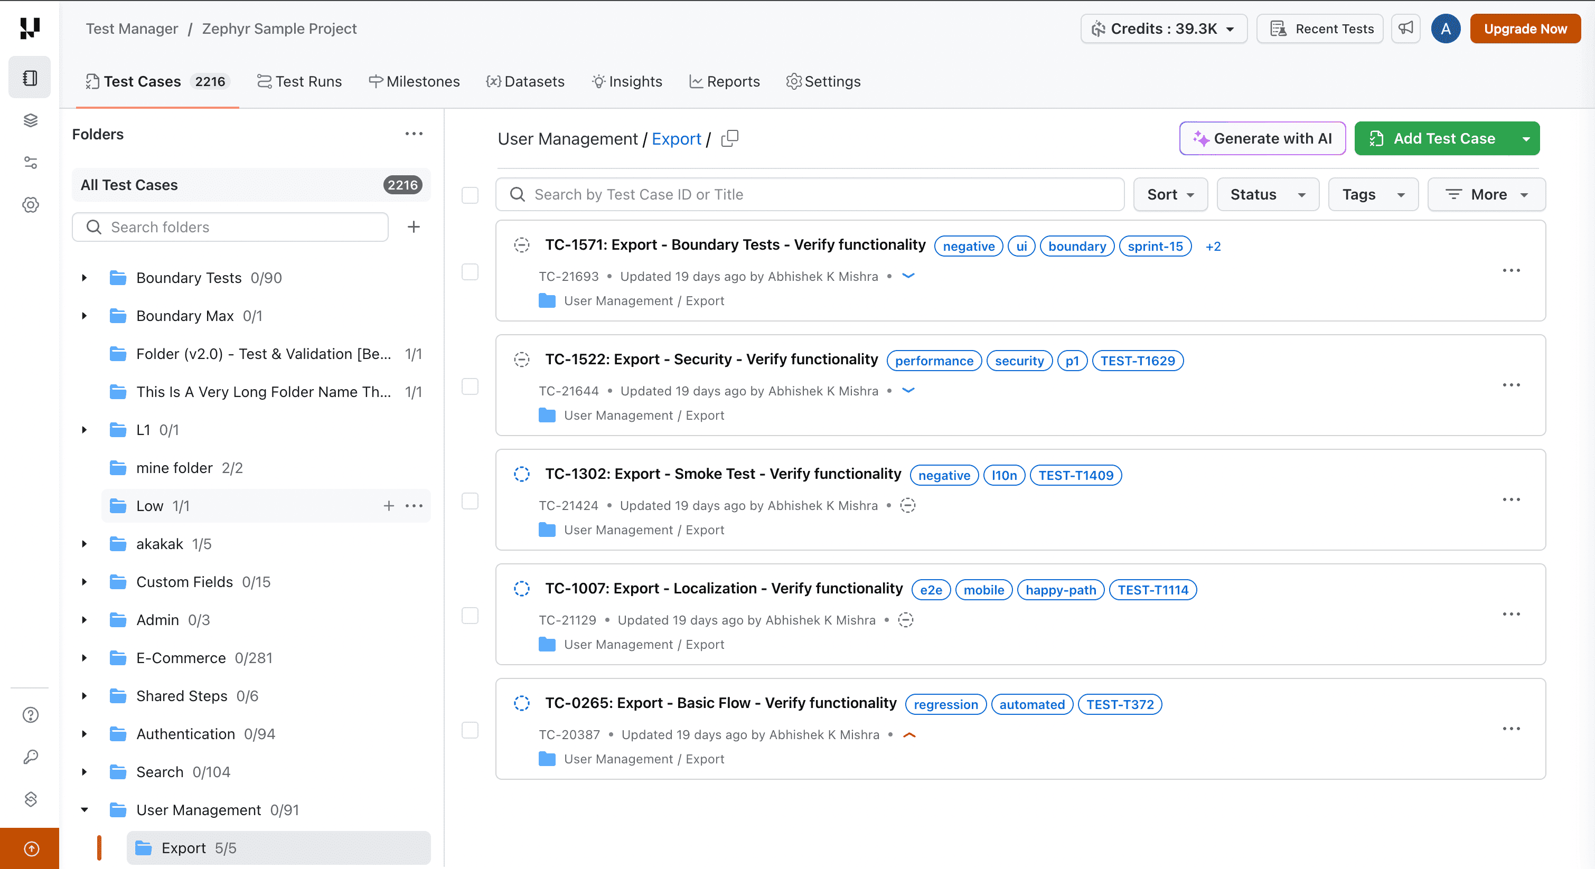Image resolution: width=1595 pixels, height=869 pixels.
Task: Click the add folder plus icon
Action: click(x=414, y=227)
